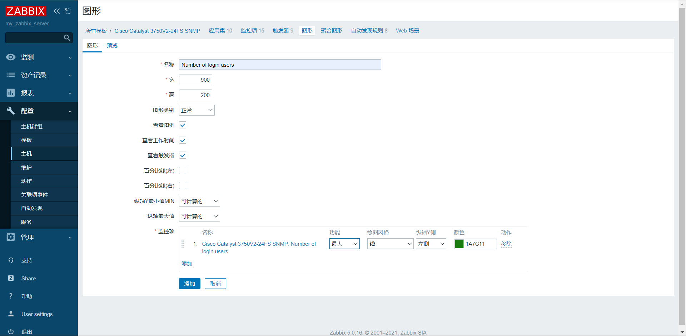Screen dimensions: 686x336
Task: Click the question mark icon for 帮助
Action: point(11,296)
